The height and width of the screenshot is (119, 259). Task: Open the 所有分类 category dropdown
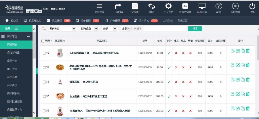[x=62, y=29]
